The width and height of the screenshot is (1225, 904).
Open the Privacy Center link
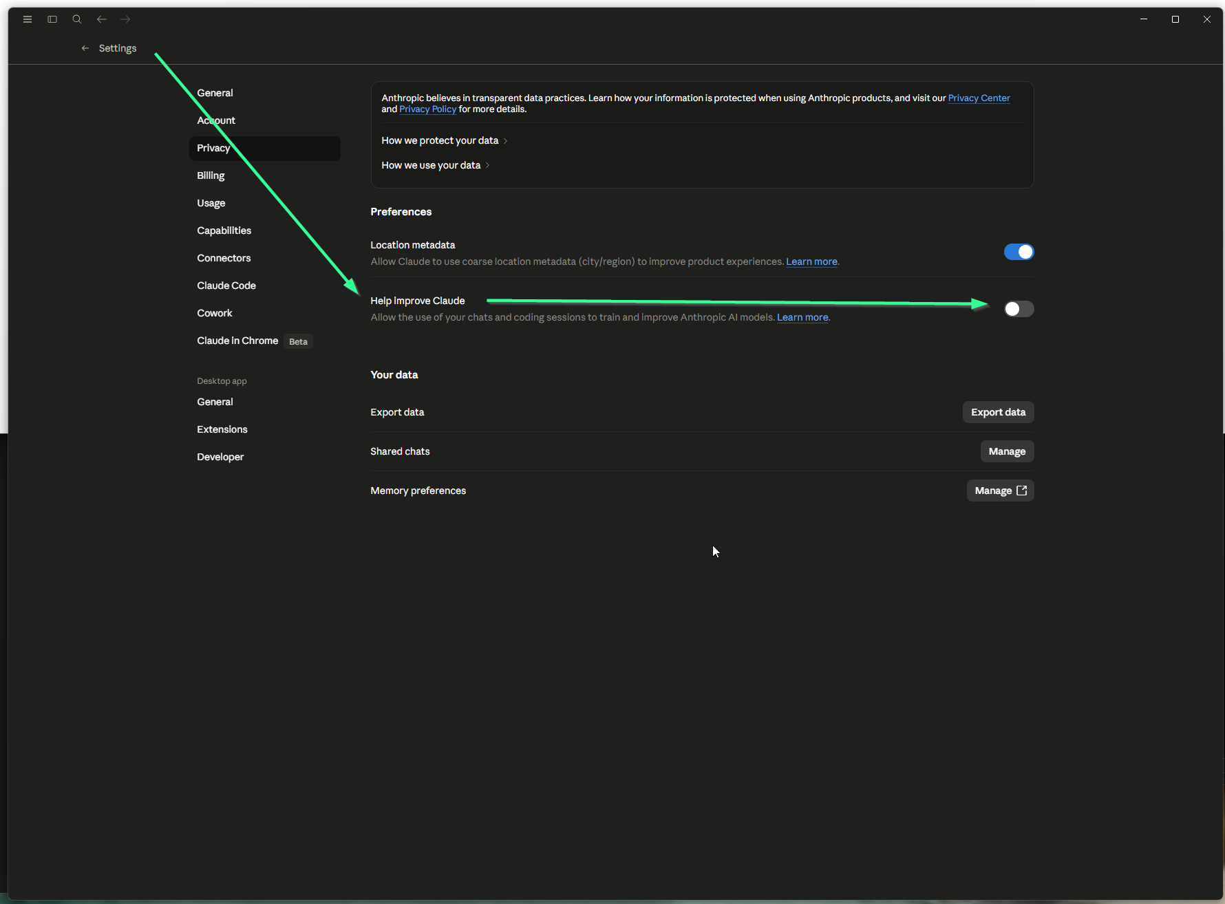pos(979,98)
